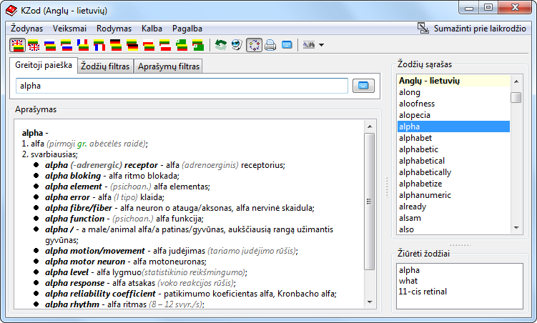Expand the dropdown arrow beside font icon

(321, 45)
